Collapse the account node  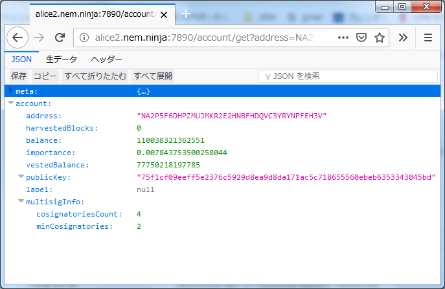coord(11,103)
